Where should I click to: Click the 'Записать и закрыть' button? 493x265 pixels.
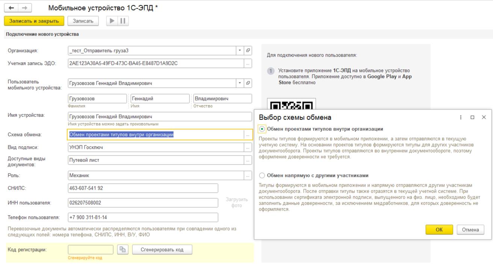[34, 21]
